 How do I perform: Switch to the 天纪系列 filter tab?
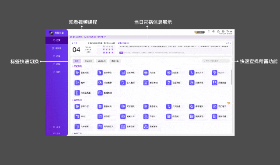(x=88, y=61)
